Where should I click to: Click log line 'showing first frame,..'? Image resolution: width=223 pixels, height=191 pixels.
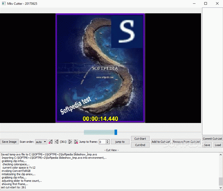[15, 184]
